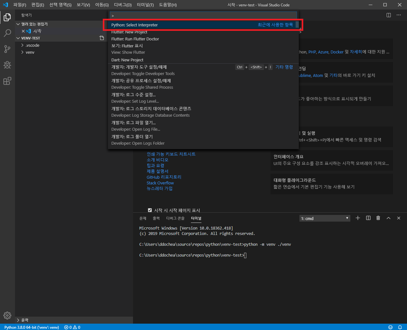
Task: Open the 선택 영역(S) menu
Action: point(60,5)
